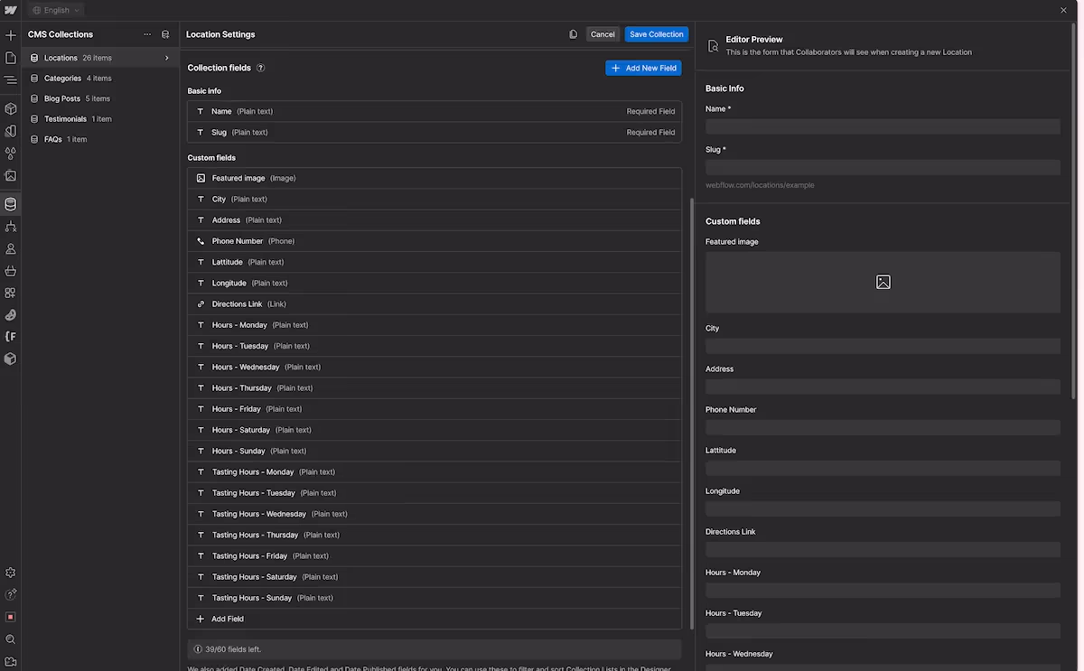This screenshot has width=1084, height=671.
Task: Select the Categories collection
Action: (100, 79)
